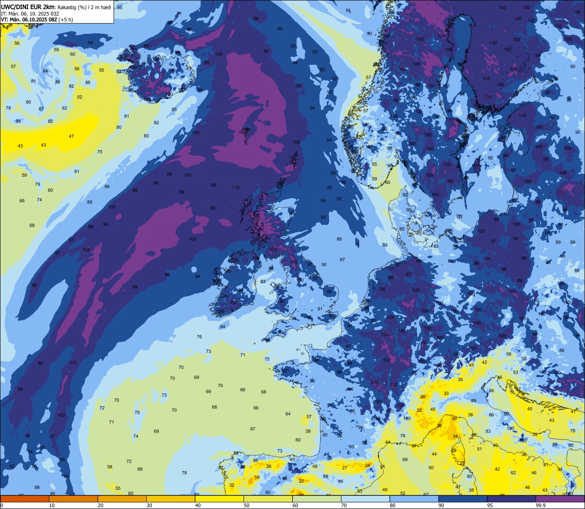This screenshot has height=509, width=585.
Task: Click the humidity value 19 over northern Spain
Action: [x=257, y=478]
